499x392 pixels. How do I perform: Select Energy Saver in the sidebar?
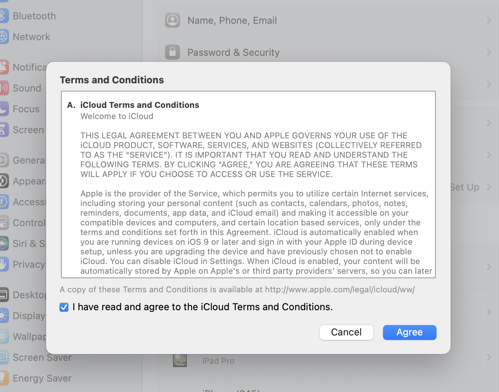point(42,378)
